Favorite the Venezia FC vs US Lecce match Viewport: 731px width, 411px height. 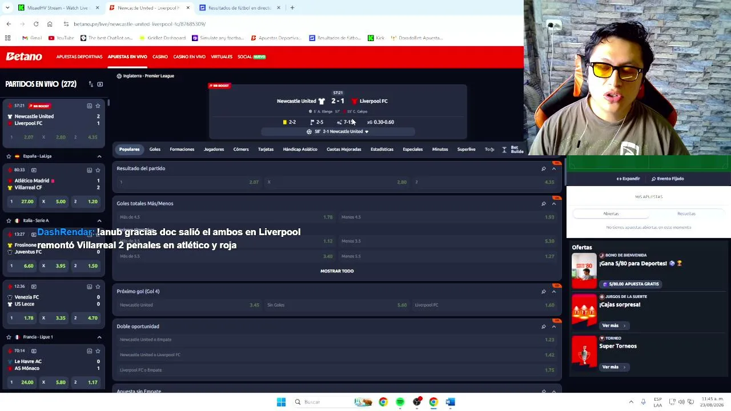tap(98, 286)
